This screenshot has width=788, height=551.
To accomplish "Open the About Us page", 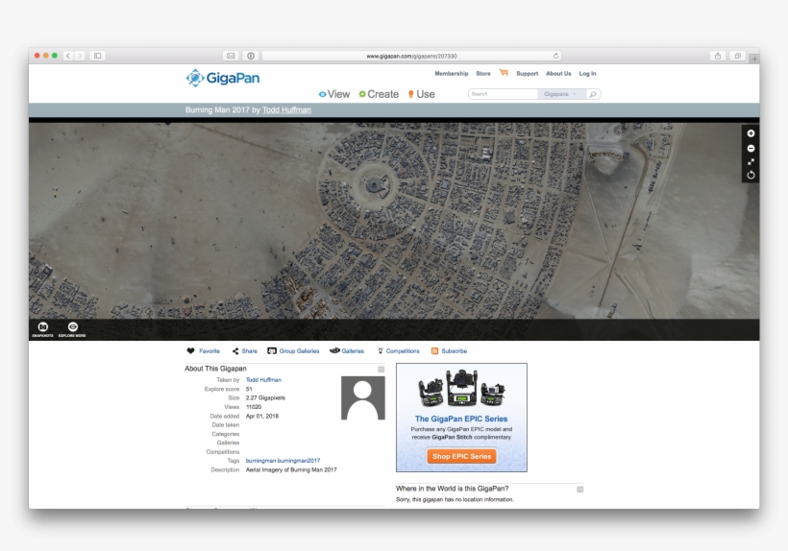I will (558, 73).
